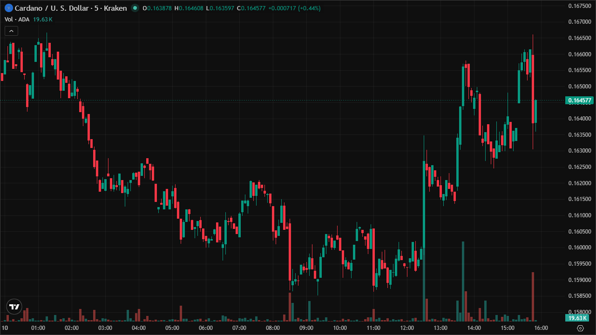Click the 12:00 time axis label
596x335 pixels.
pos(407,328)
